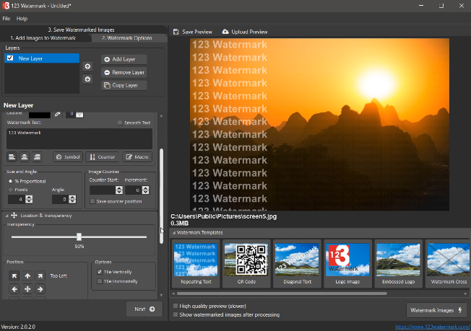Apply the QR Code template

click(x=246, y=264)
